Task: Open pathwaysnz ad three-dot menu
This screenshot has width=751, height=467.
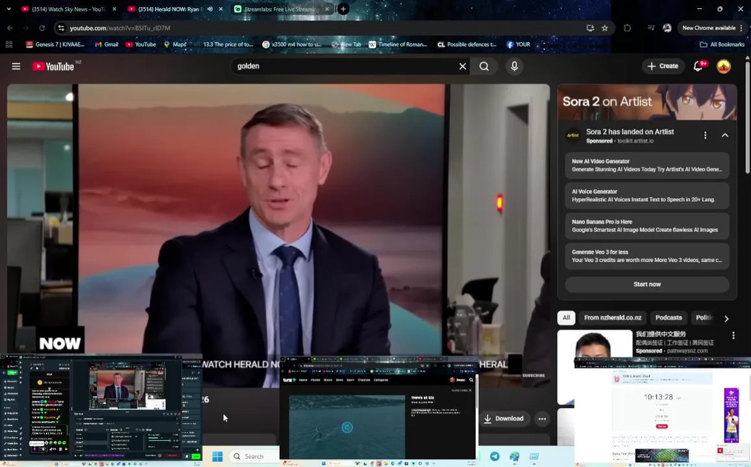Action: [733, 336]
